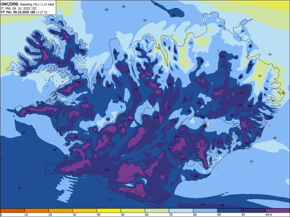
Task: Click the '20' scale label in legend
Action: coord(50,215)
